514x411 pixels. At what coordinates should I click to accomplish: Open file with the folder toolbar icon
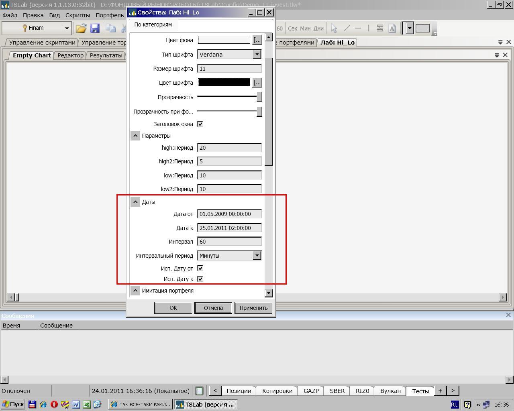point(81,28)
